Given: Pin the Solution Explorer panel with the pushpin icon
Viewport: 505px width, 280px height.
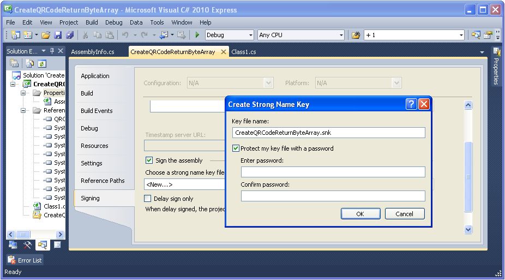Looking at the screenshot, I should [52, 51].
